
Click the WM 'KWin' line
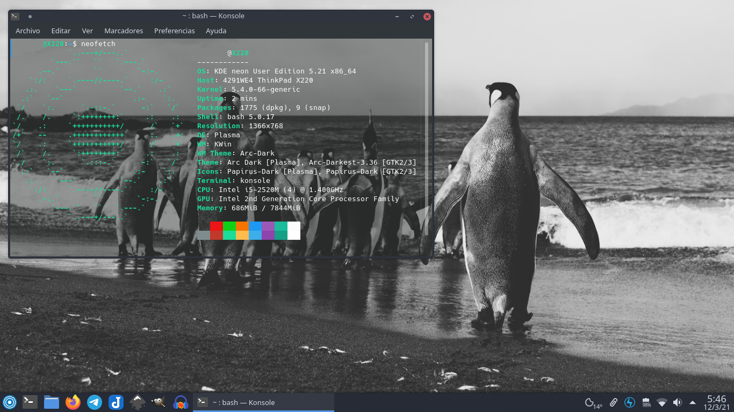[214, 144]
